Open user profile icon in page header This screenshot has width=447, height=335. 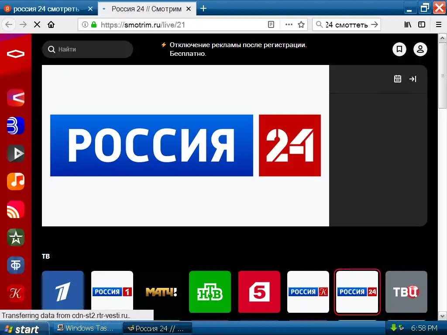tap(420, 49)
